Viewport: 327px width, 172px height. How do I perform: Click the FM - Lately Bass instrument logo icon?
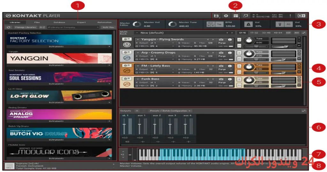click(x=127, y=71)
